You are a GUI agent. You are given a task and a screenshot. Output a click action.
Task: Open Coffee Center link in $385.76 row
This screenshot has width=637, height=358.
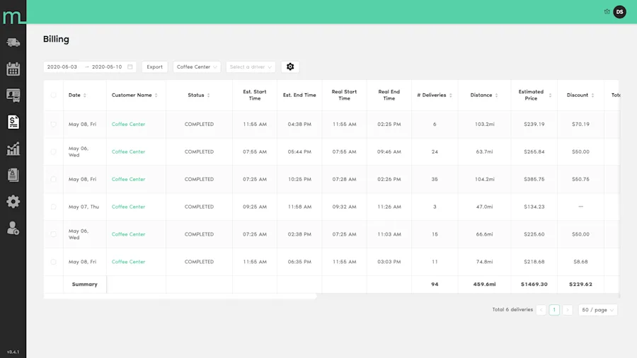[x=128, y=179]
